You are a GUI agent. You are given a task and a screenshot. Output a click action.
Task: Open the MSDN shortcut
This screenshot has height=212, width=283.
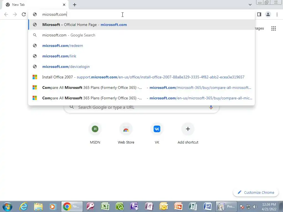tap(95, 133)
